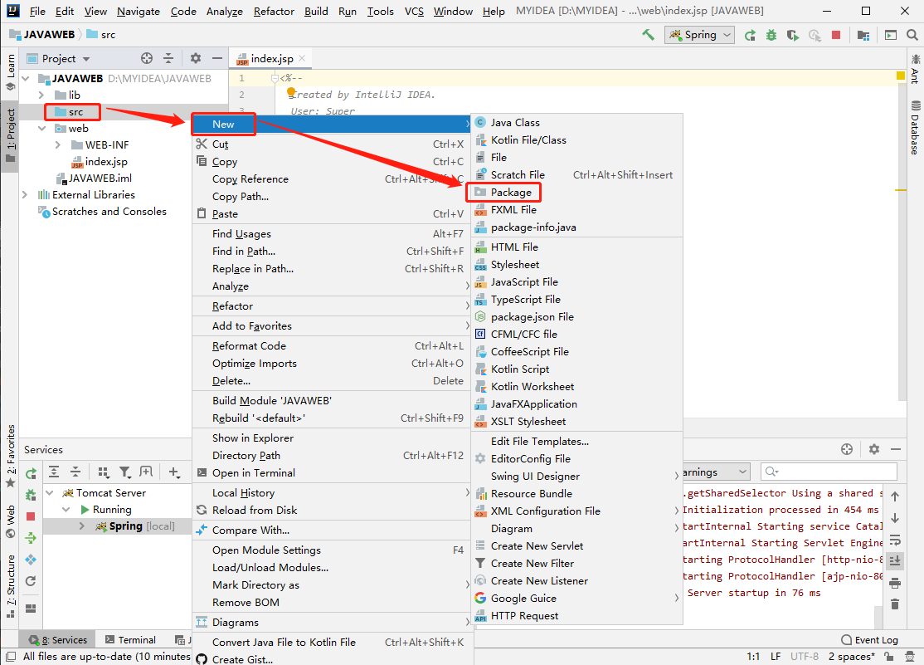This screenshot has width=924, height=665.
Task: Click the Group By icon in Services
Action: pyautogui.click(x=104, y=472)
